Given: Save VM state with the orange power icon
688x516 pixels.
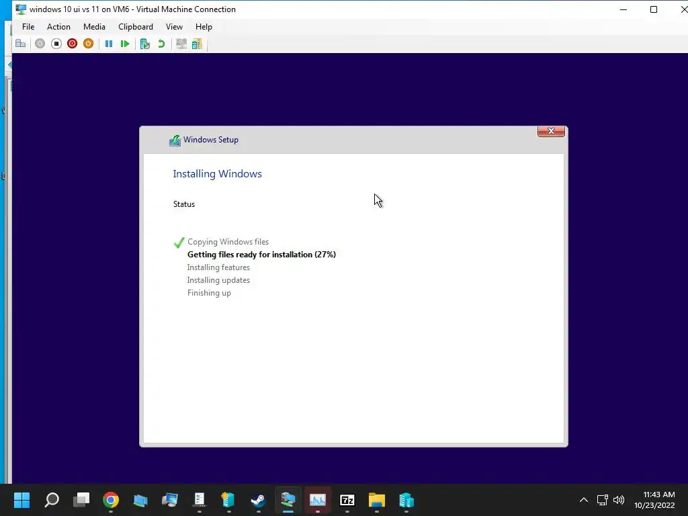Looking at the screenshot, I should point(88,44).
